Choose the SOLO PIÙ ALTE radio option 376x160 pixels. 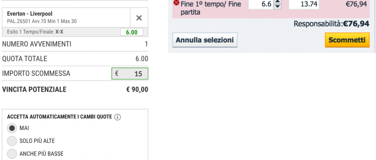click(x=12, y=141)
